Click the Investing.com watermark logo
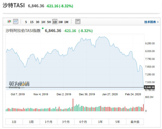This screenshot has width=162, height=129. point(19,85)
